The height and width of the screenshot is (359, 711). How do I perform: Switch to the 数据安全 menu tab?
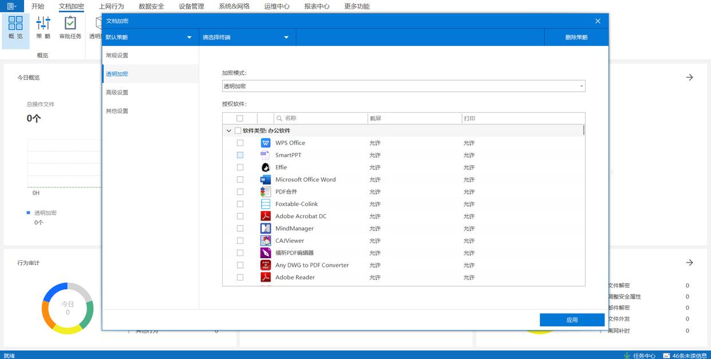click(151, 6)
